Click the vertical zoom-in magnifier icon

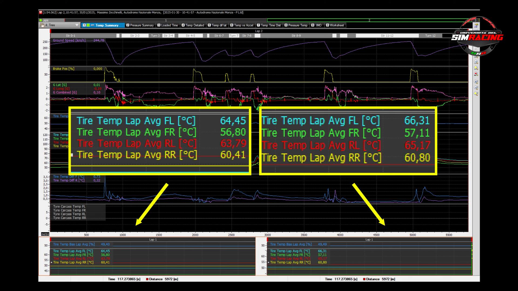pos(476,82)
